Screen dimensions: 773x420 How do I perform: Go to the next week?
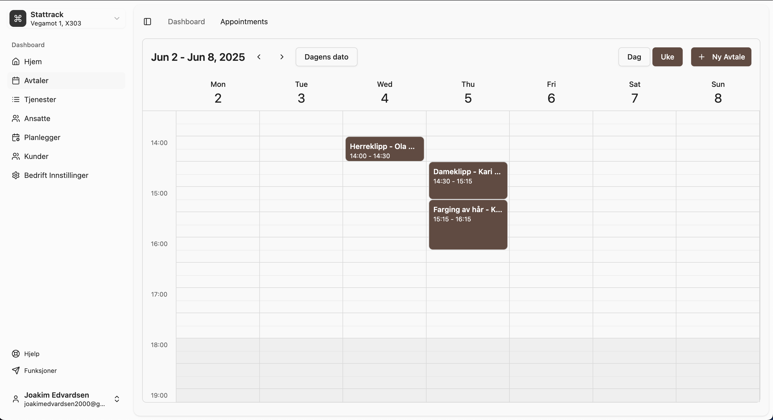click(x=281, y=57)
